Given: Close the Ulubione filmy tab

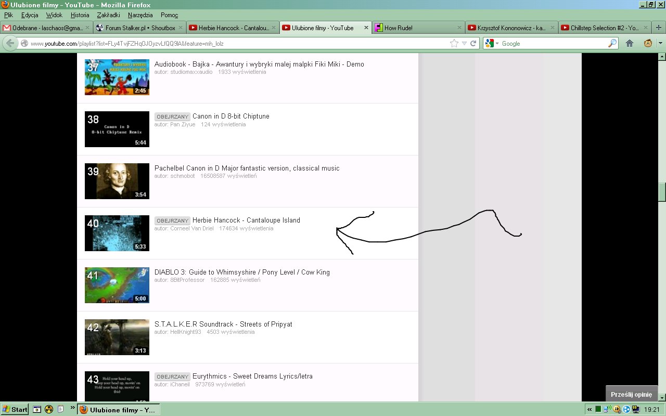Looking at the screenshot, I should (366, 28).
